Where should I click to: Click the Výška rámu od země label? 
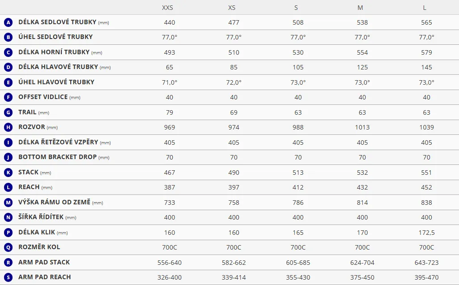click(x=55, y=202)
